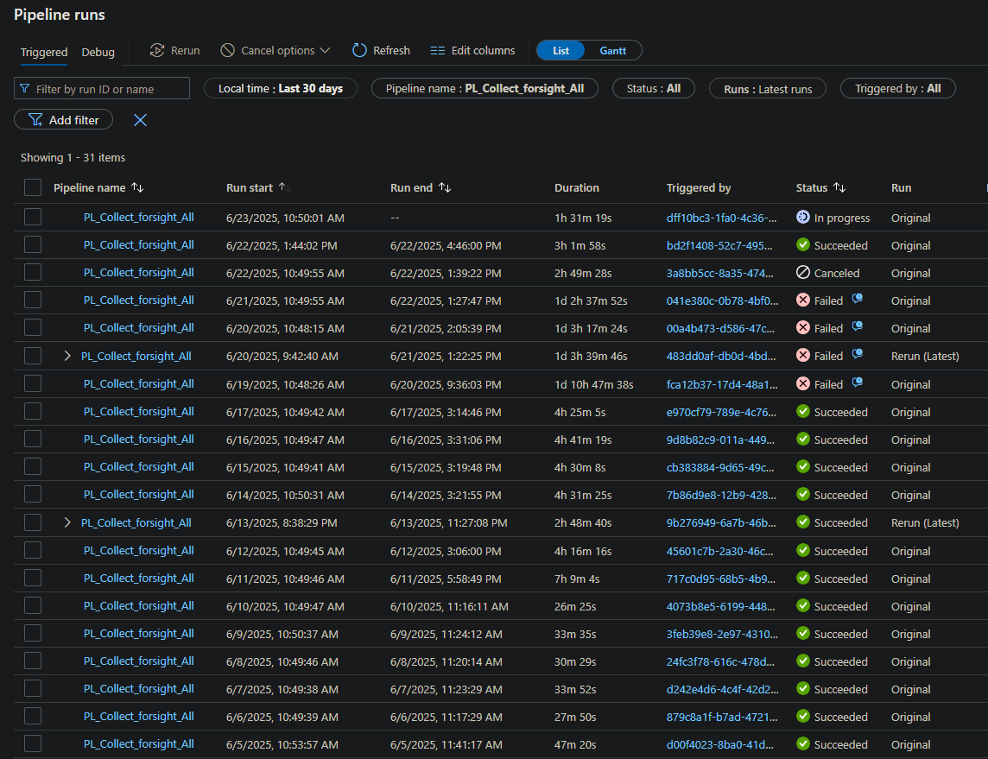Check the Canceled run's checkbox
988x759 pixels.
pyautogui.click(x=33, y=273)
